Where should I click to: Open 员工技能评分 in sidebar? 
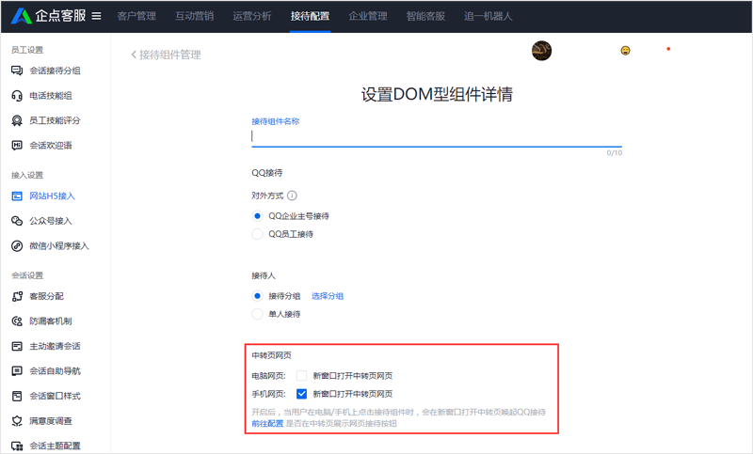pos(55,121)
